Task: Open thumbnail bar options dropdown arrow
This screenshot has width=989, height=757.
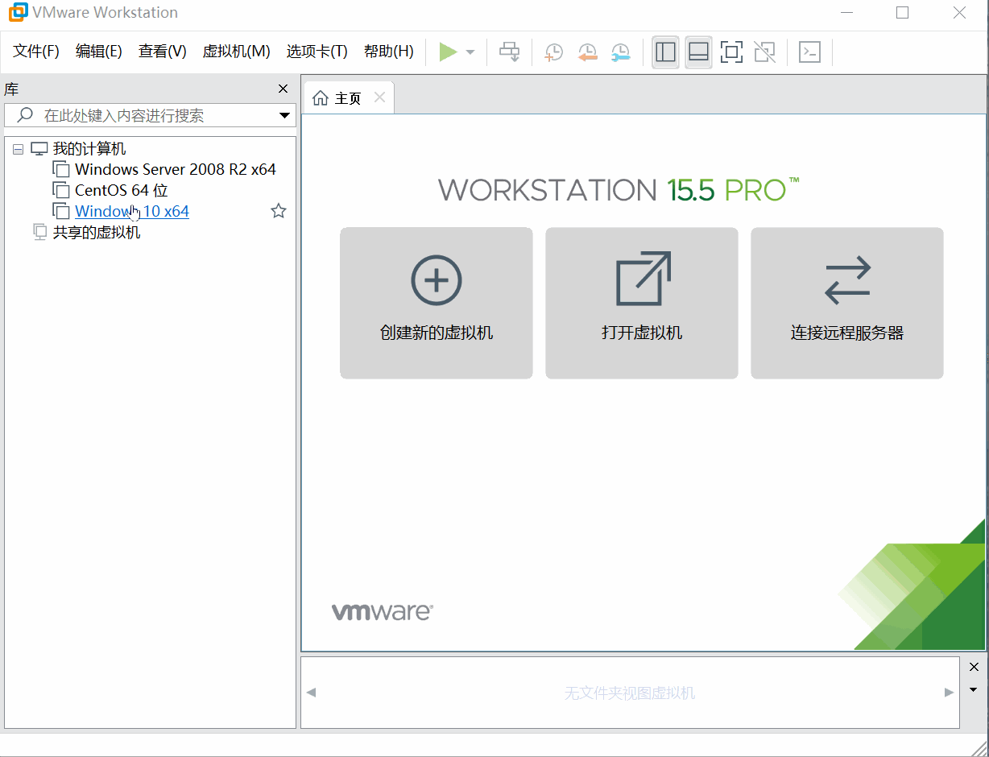Action: [x=974, y=690]
